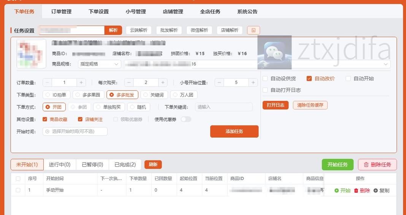
Task: Go to 全店任务 tab
Action: tap(210, 12)
